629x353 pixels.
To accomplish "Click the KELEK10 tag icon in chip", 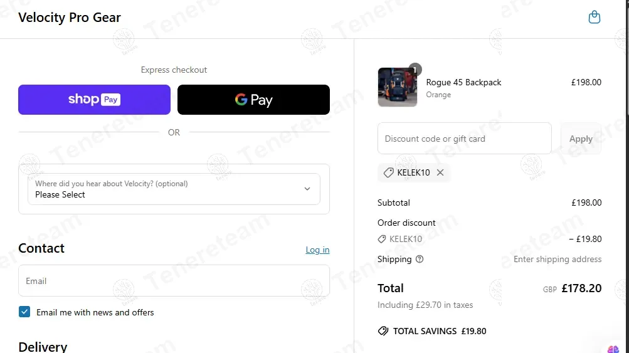I will (389, 172).
